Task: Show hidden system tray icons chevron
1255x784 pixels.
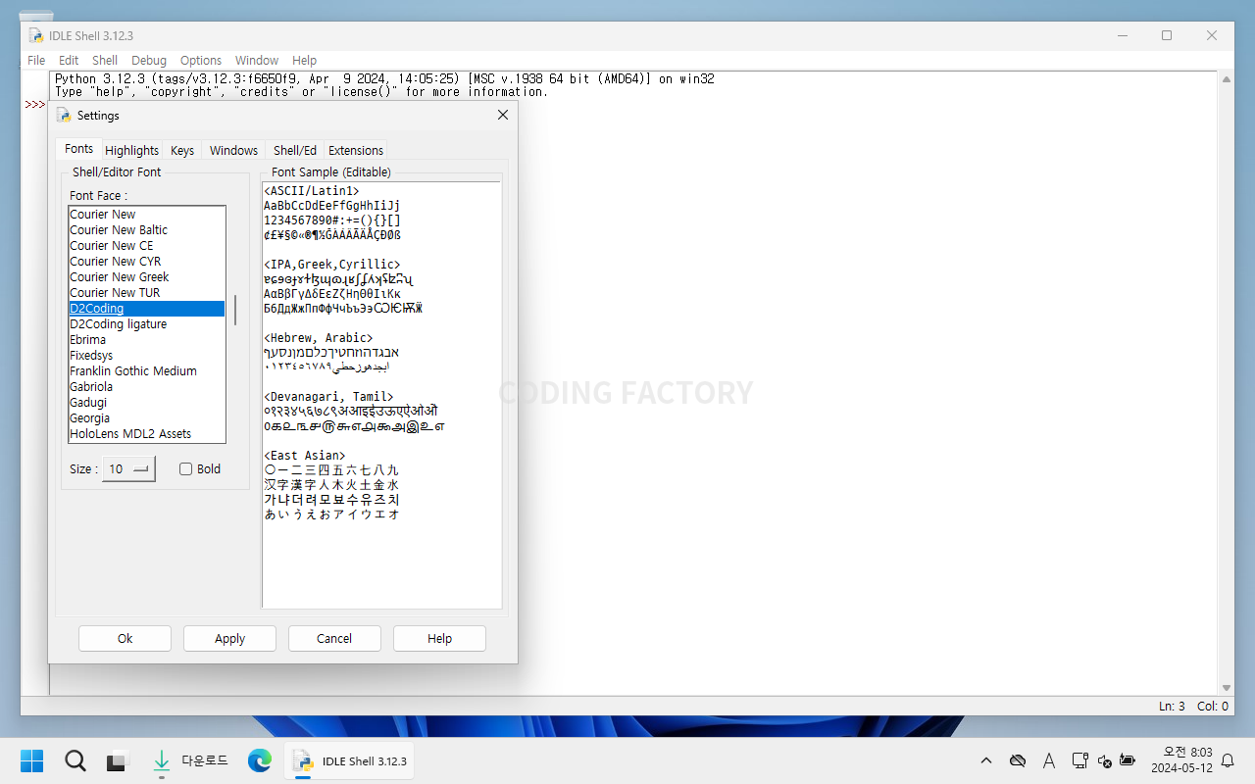Action: 986,760
